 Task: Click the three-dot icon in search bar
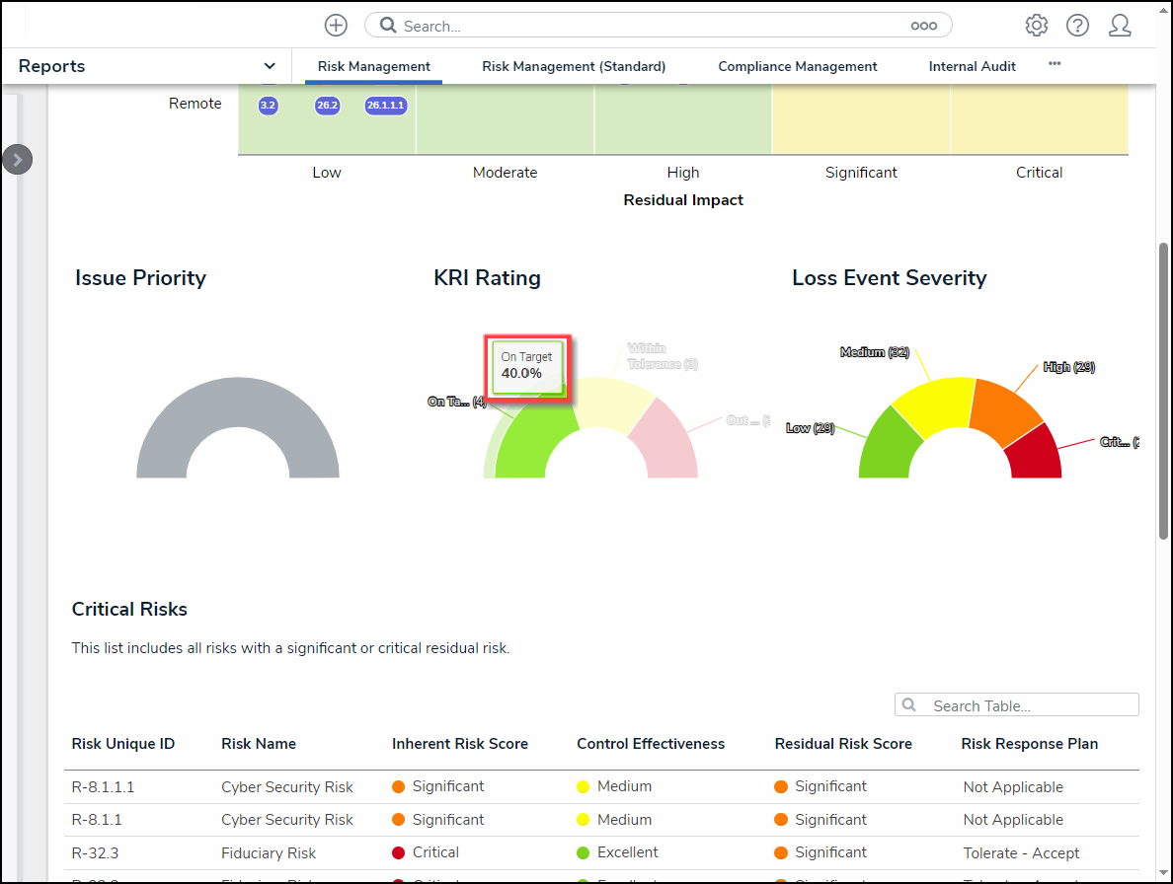pyautogui.click(x=923, y=27)
